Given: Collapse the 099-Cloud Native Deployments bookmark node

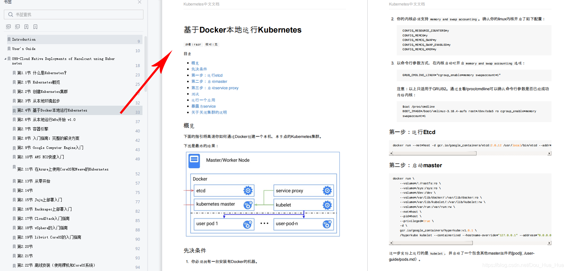Looking at the screenshot, I should [5, 59].
